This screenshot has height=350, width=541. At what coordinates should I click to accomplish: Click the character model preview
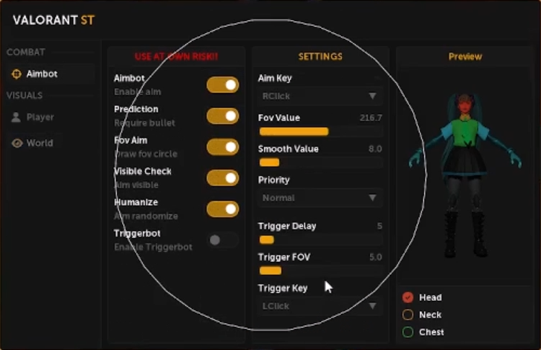pyautogui.click(x=465, y=176)
